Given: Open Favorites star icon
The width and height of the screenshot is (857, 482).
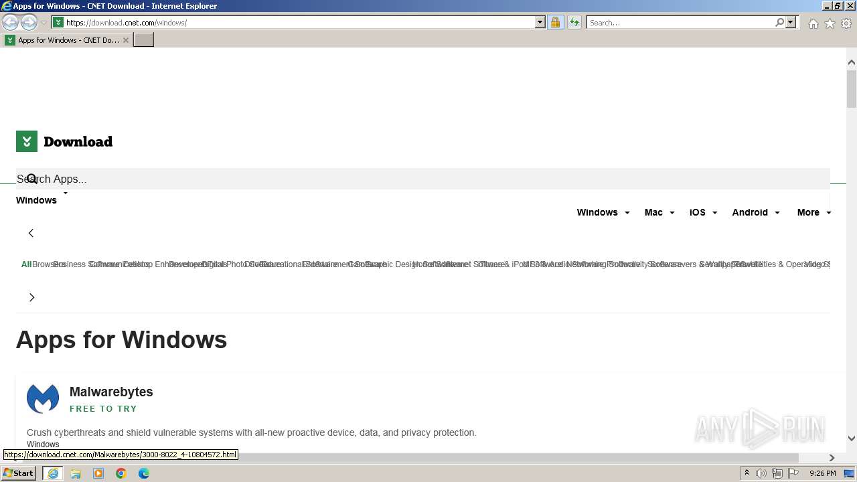Looking at the screenshot, I should pyautogui.click(x=830, y=23).
